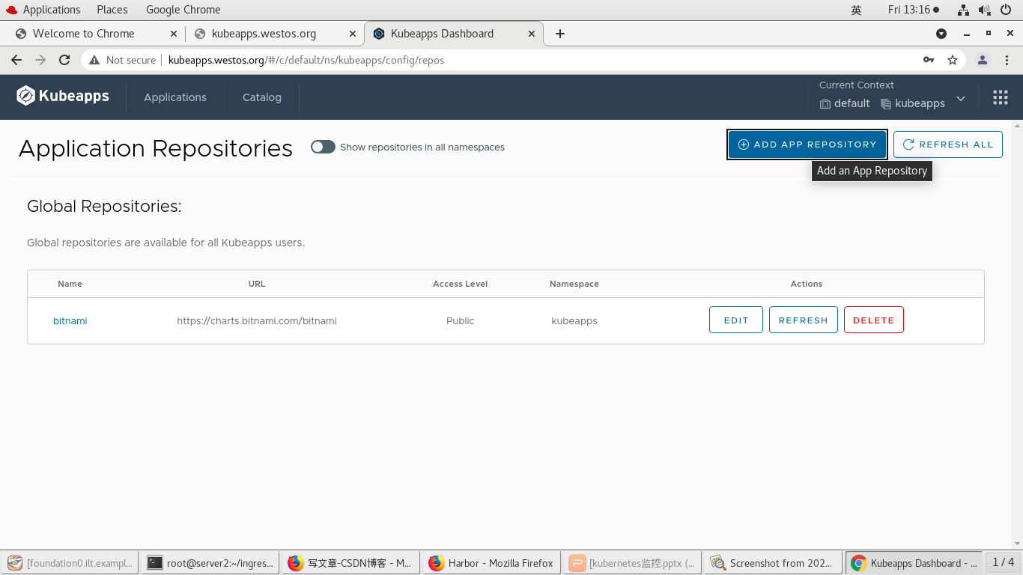The width and height of the screenshot is (1023, 575).
Task: Close the kubeapps.westos.org tab
Action: click(x=352, y=34)
